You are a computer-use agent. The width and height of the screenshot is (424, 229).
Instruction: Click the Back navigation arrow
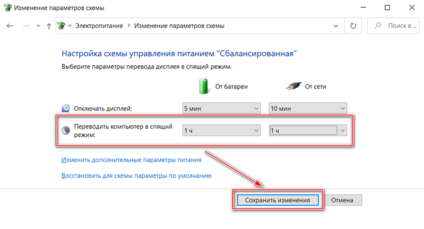coord(9,26)
